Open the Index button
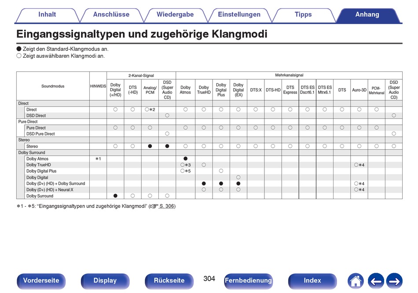418x293 pixels. pos(312,281)
